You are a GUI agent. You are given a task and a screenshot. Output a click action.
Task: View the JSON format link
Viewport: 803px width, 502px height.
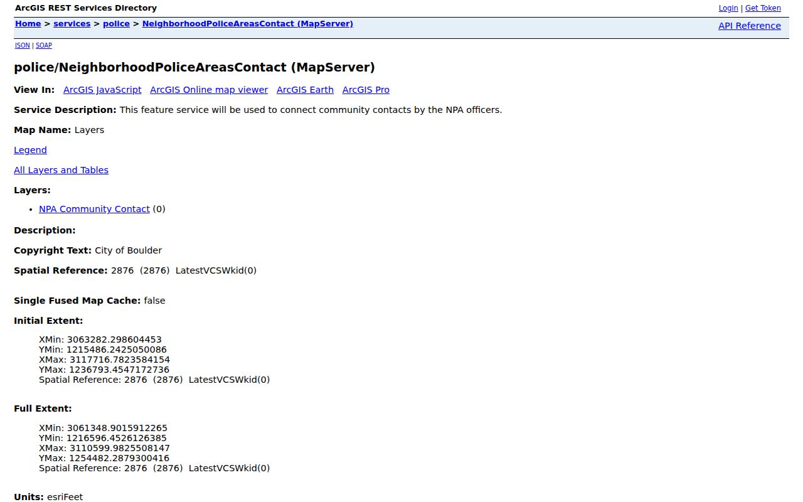pos(22,46)
